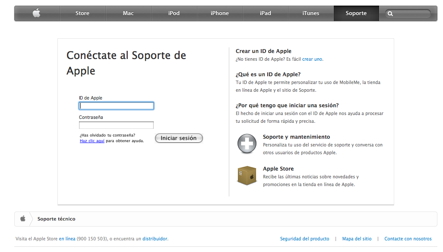This screenshot has height=252, width=443.
Task: Select the Soporte menu tab
Action: point(356,13)
